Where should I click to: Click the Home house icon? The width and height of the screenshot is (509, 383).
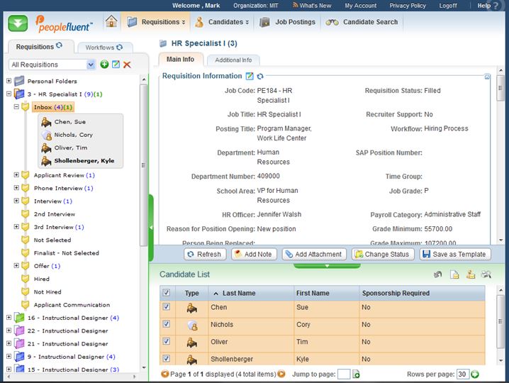tap(111, 22)
